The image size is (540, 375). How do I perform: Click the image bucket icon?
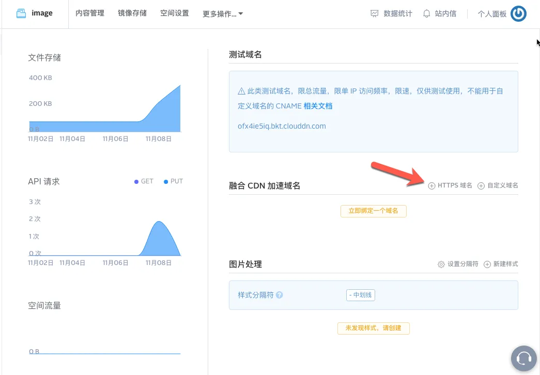[21, 13]
